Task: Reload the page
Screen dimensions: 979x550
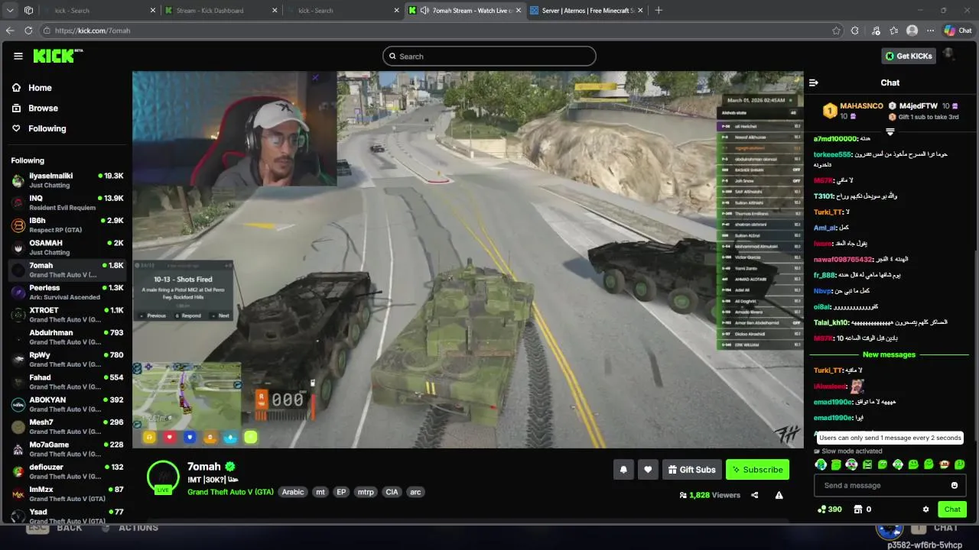Action: tap(28, 31)
